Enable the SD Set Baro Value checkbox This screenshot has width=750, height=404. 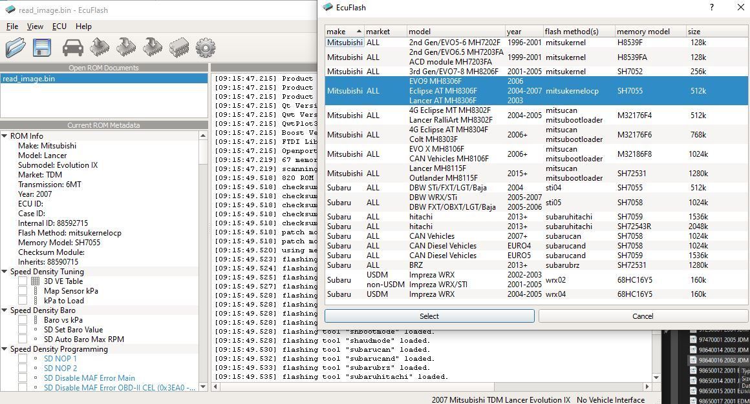point(23,330)
